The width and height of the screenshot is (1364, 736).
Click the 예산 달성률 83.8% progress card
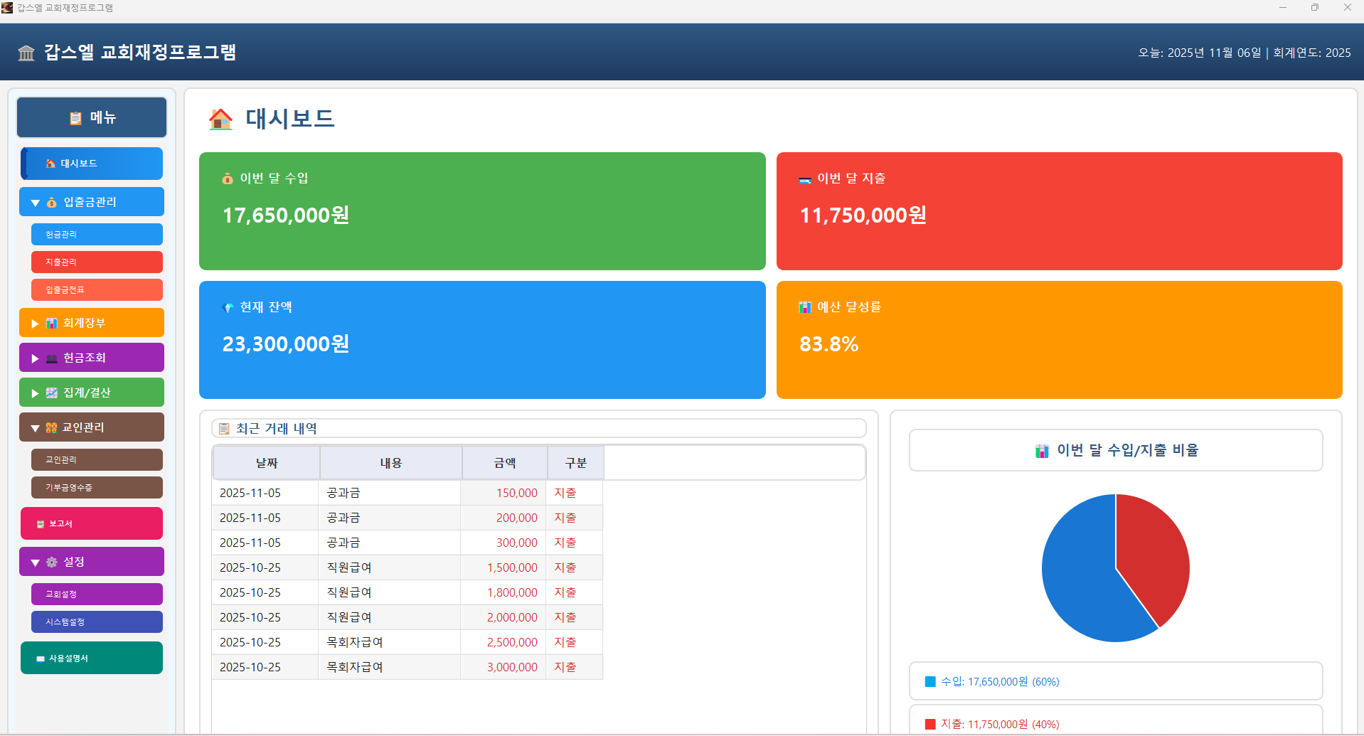coord(1058,340)
